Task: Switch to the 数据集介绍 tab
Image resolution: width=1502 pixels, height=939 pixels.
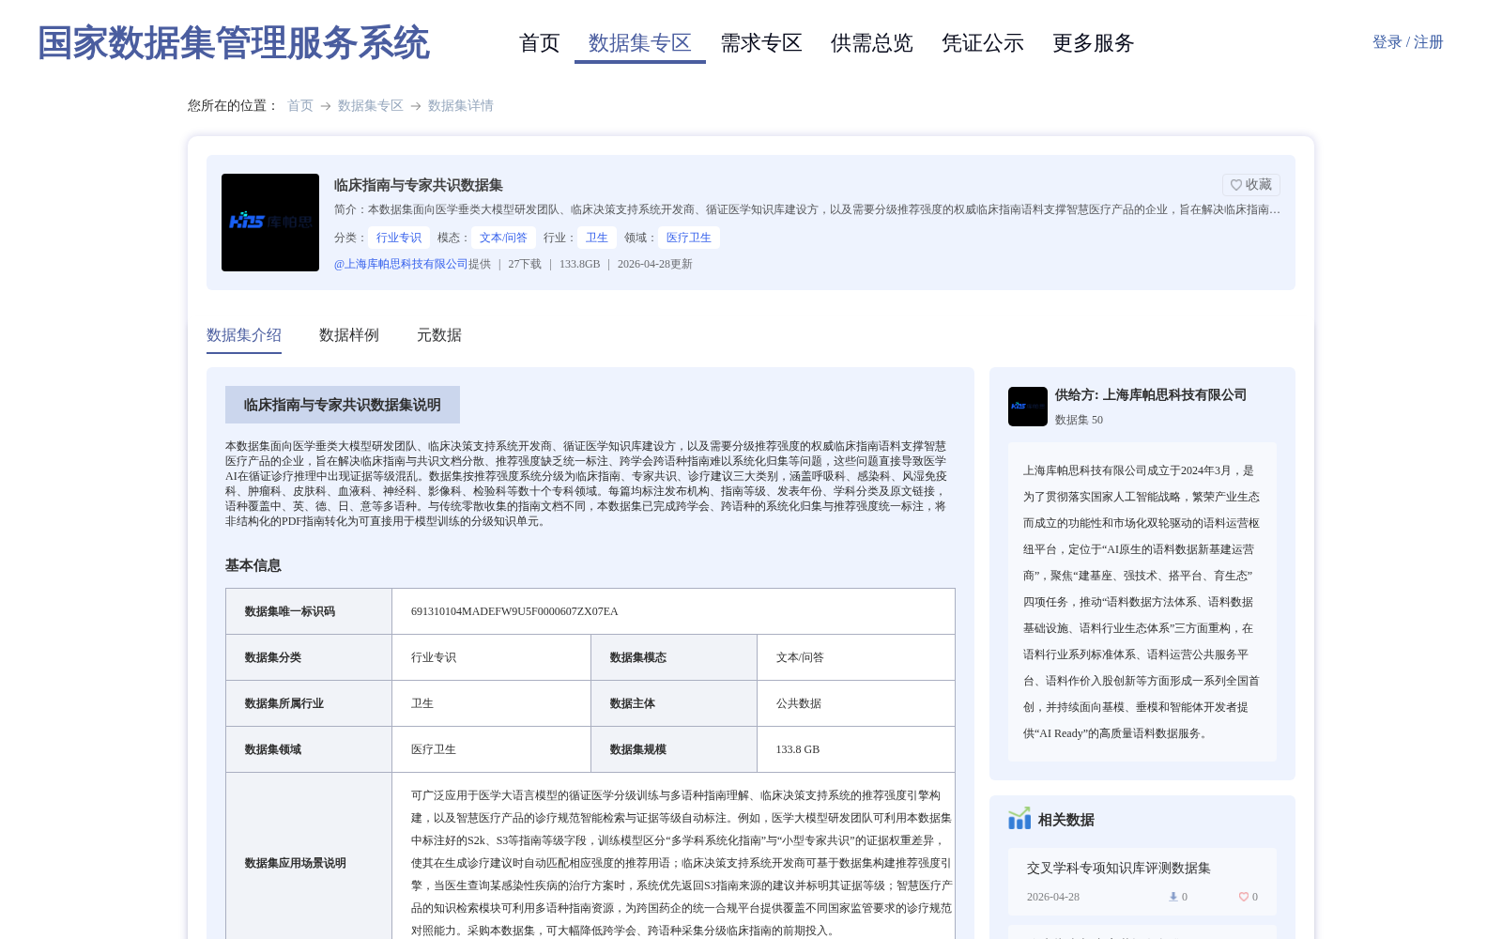Action: pyautogui.click(x=244, y=335)
